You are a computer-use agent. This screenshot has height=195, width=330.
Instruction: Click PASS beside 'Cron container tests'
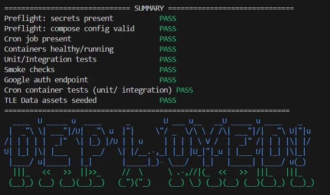pyautogui.click(x=184, y=90)
